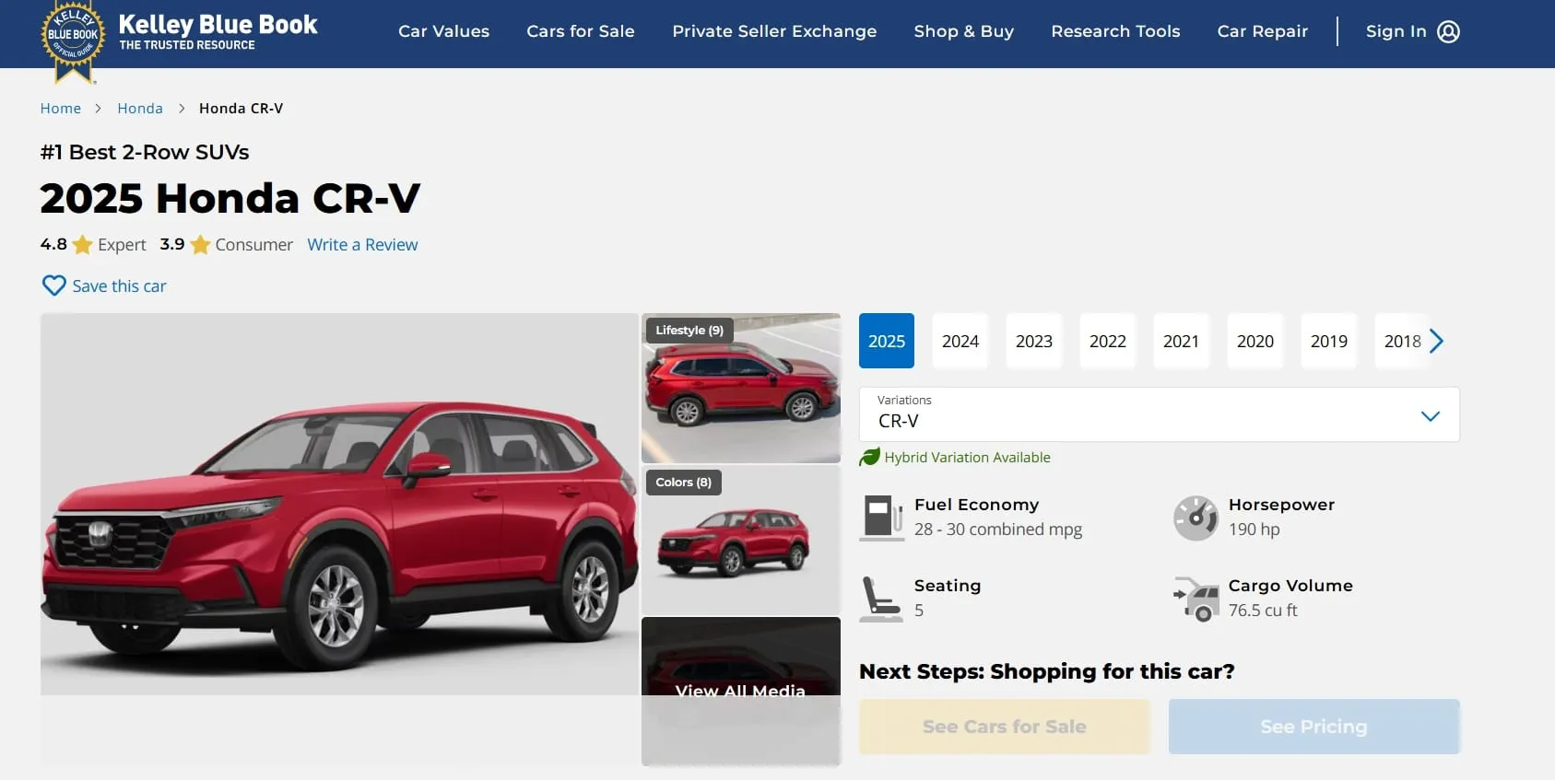Open the Shop & Buy menu
Viewport: 1555px width, 780px height.
[964, 31]
